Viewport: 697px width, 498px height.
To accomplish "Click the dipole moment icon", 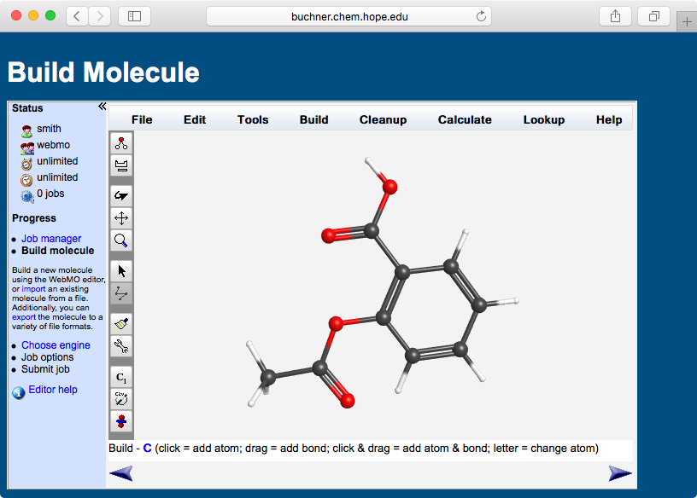I will coord(120,422).
